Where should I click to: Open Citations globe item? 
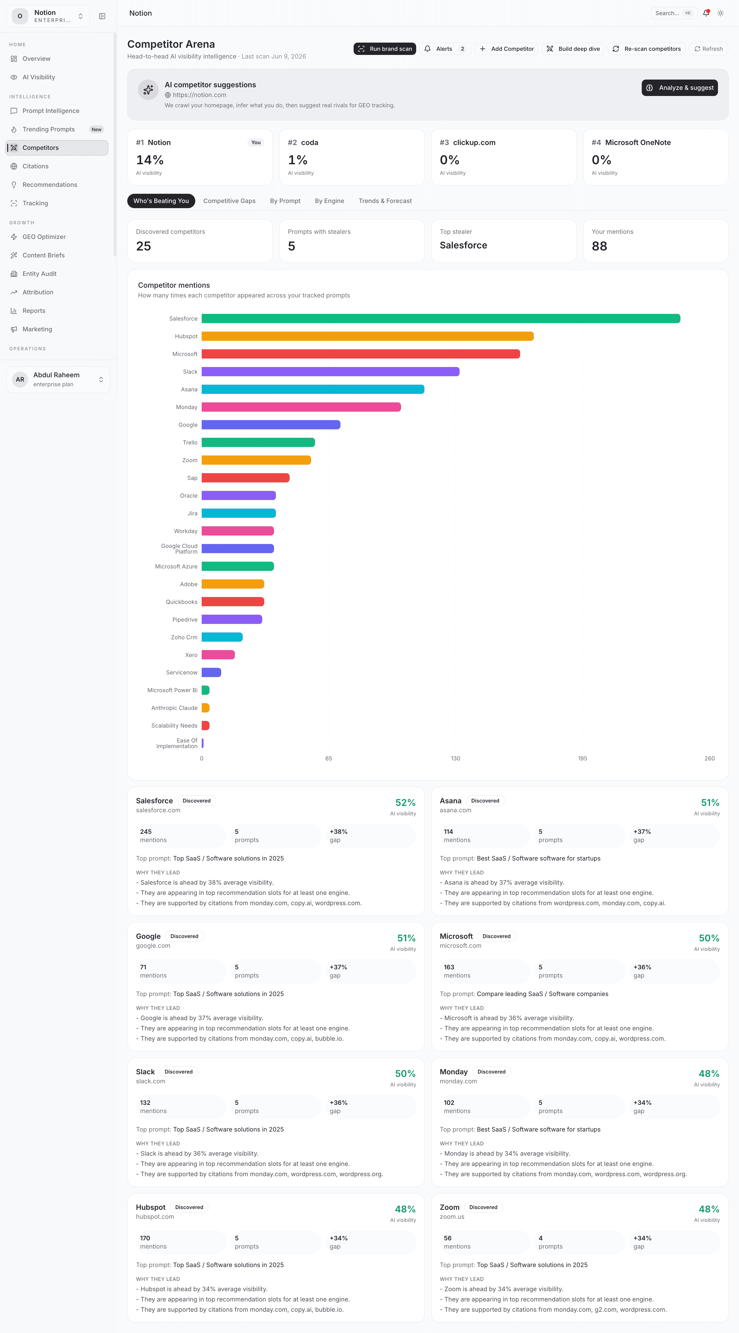57,166
